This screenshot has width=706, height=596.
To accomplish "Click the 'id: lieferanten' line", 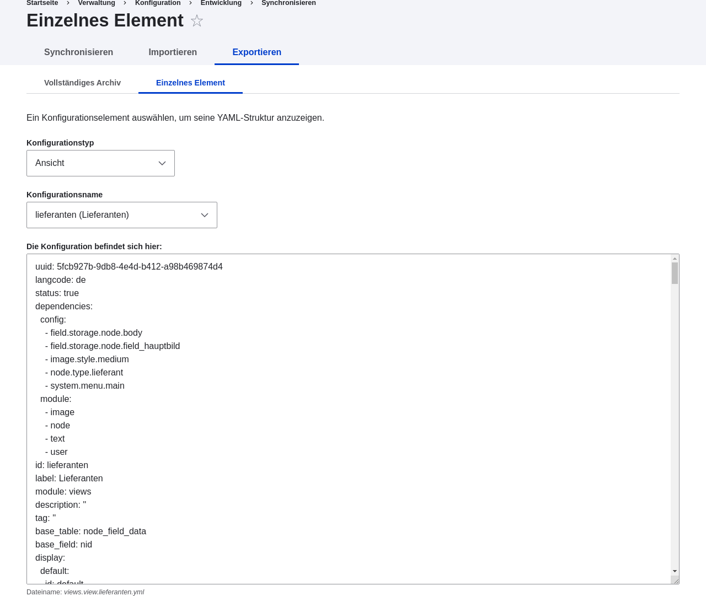I will point(62,465).
